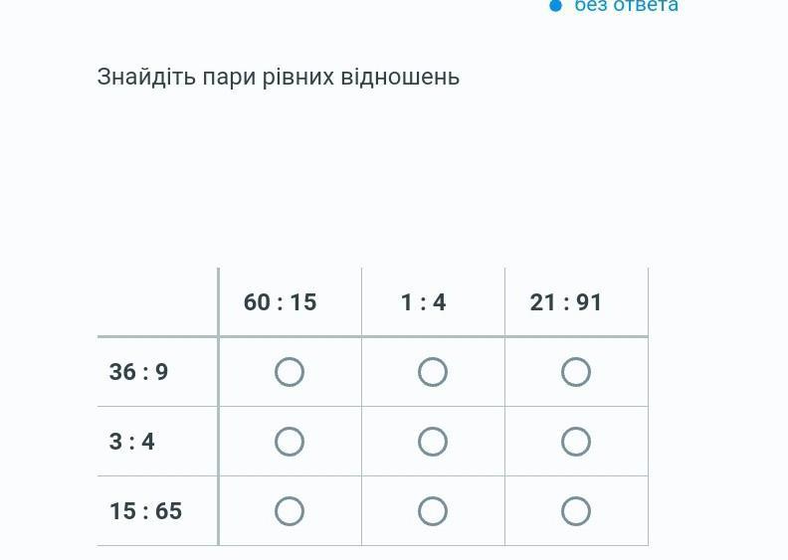The image size is (788, 560).
Task: Click the 60 : 15 column header
Action: [x=280, y=302]
